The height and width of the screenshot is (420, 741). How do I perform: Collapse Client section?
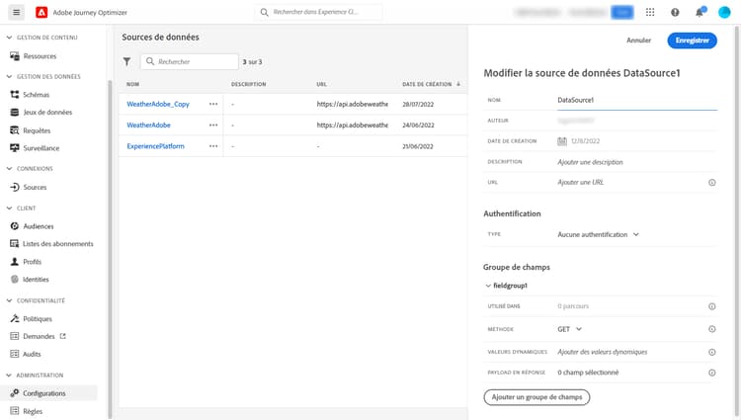pos(9,208)
